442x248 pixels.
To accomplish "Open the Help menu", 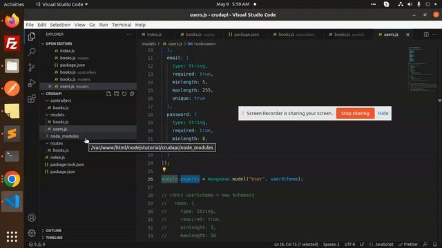I will coord(140,25).
